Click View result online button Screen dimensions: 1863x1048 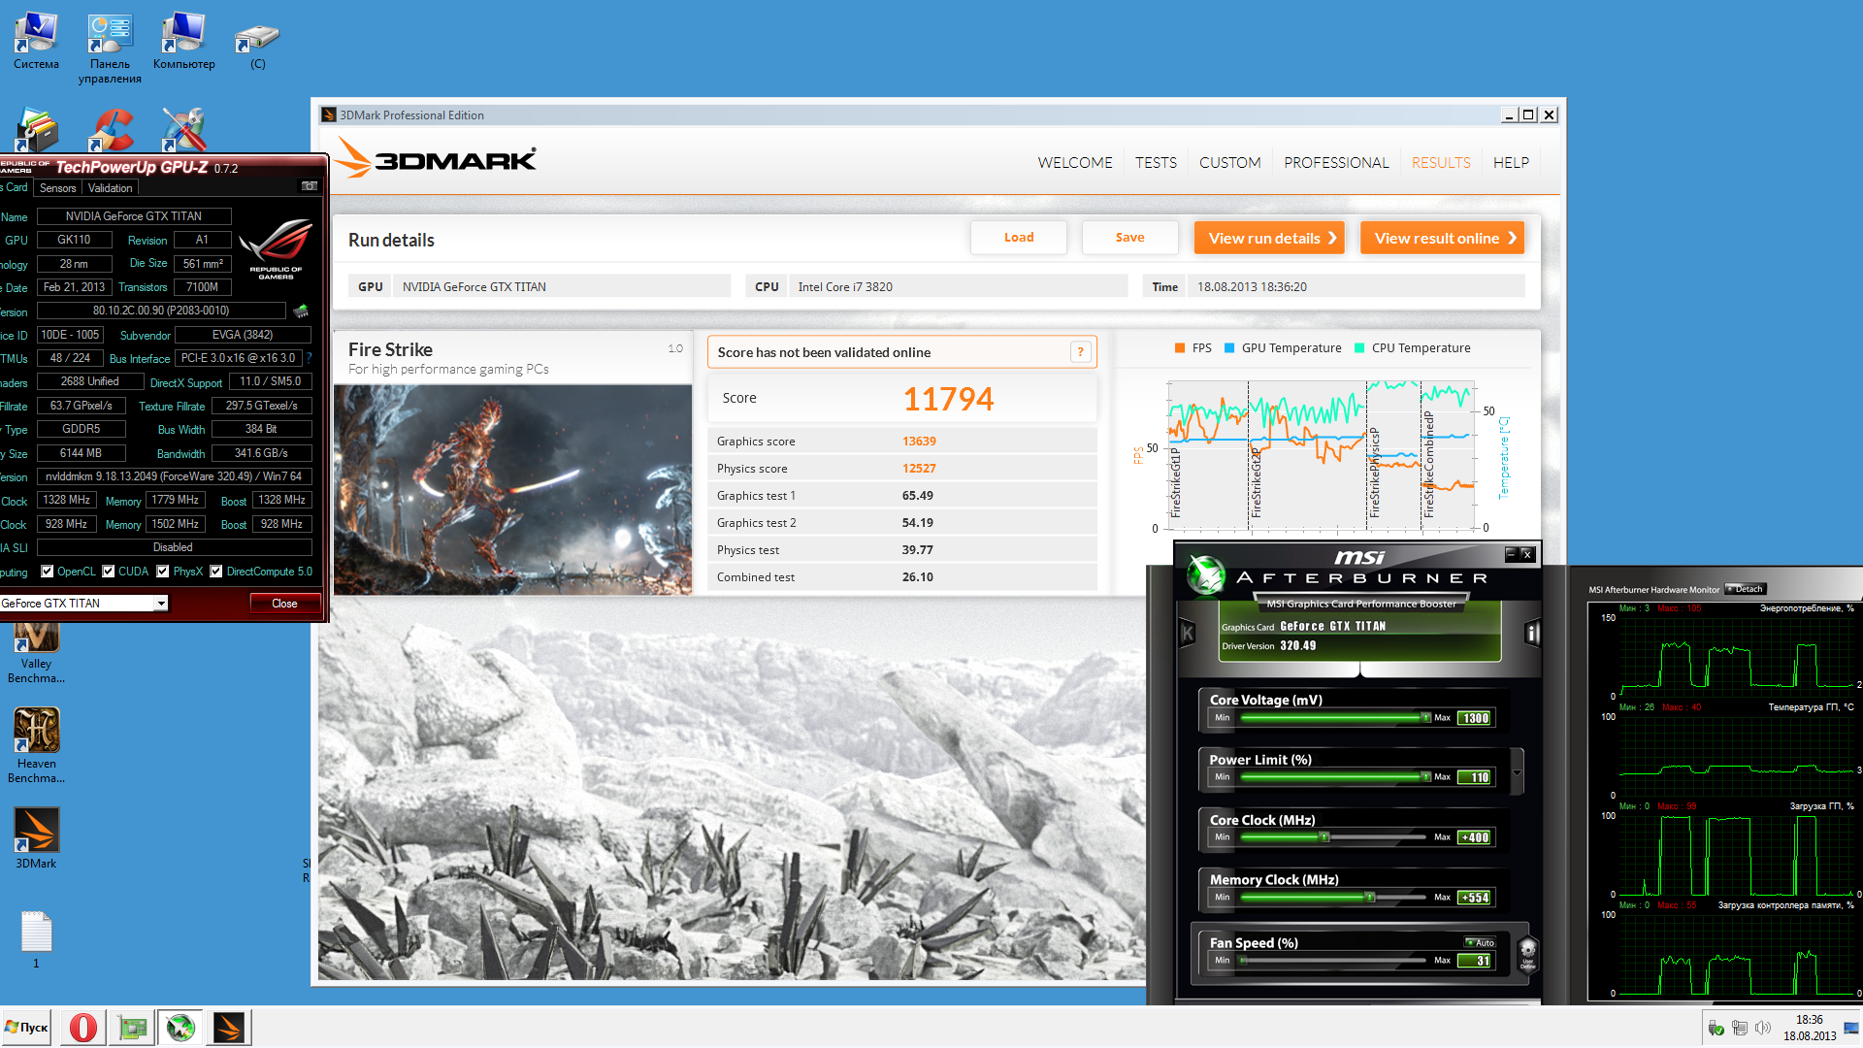[1442, 239]
